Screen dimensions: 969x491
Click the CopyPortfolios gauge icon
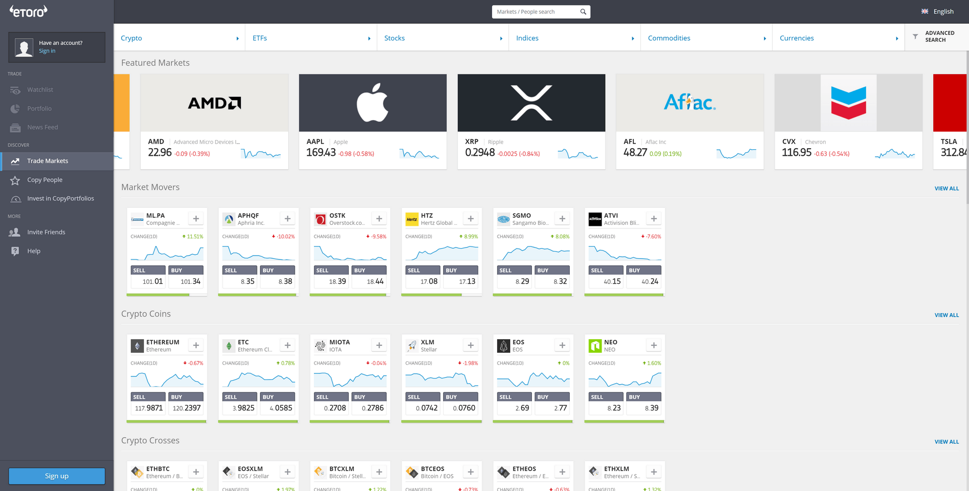[x=15, y=199]
